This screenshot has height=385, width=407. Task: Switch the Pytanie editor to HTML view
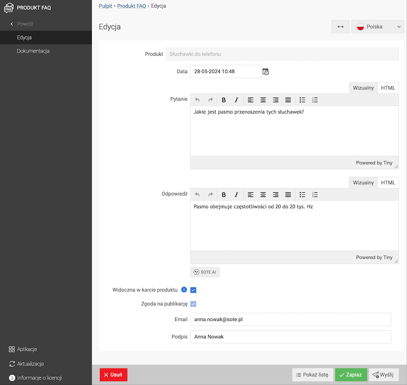(x=387, y=87)
